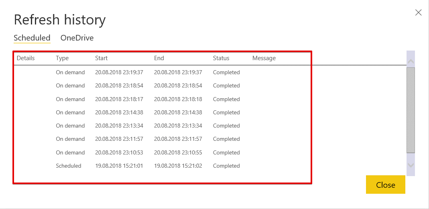Screen dimensions: 429x209
Task: Switch to the OneDrive tab
Action: pyautogui.click(x=77, y=38)
